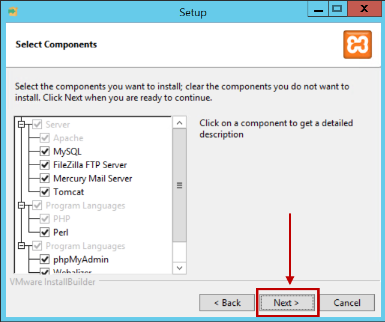Image resolution: width=385 pixels, height=322 pixels.
Task: Click the XAMPP orange logo icon
Action: [x=357, y=44]
